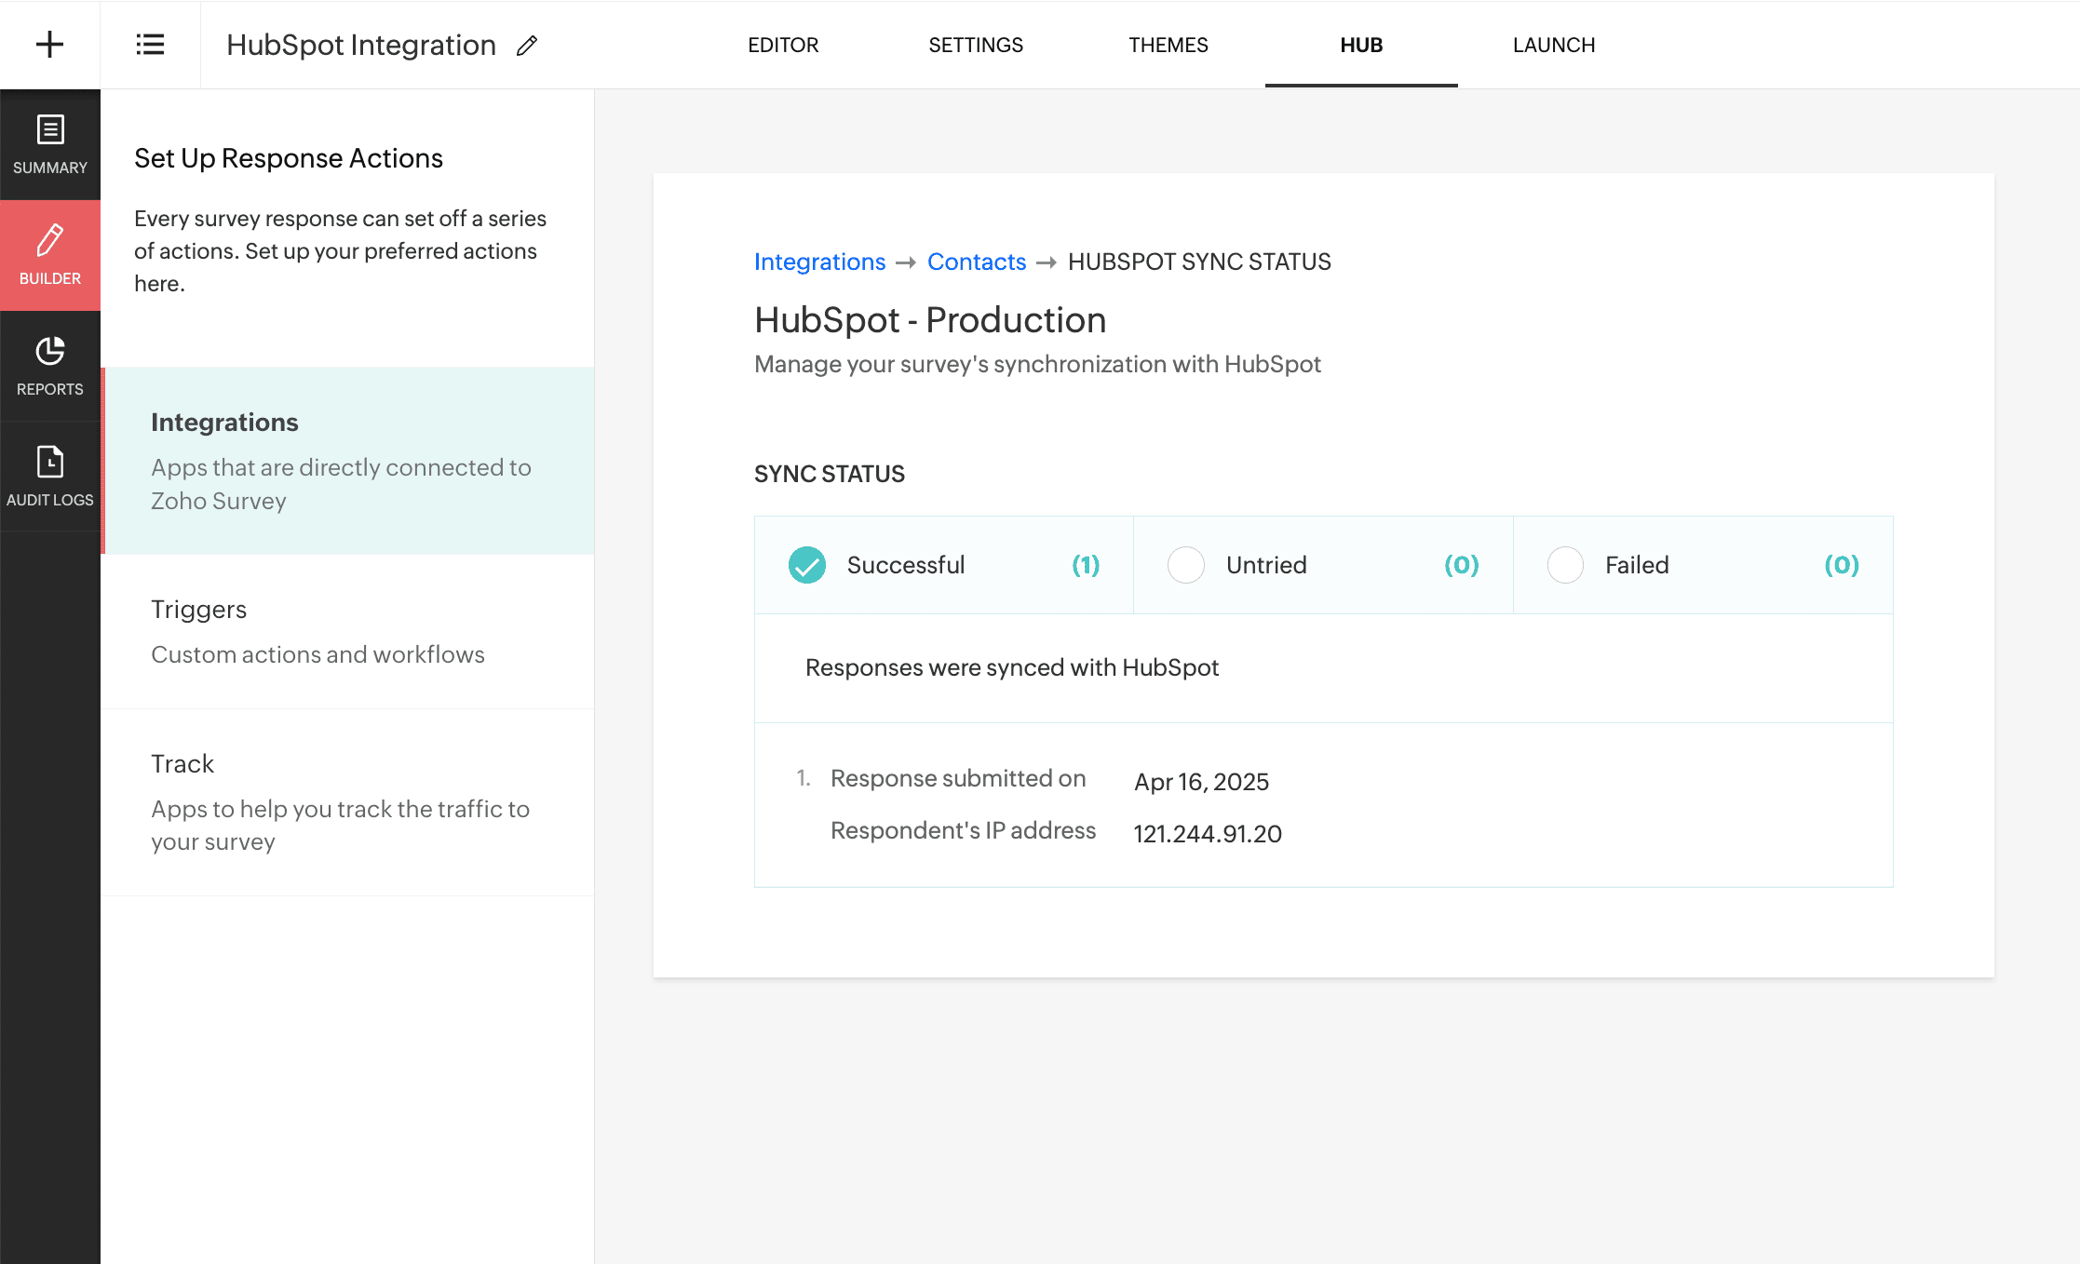
Task: Click the Contacts breadcrumb link
Action: (977, 262)
